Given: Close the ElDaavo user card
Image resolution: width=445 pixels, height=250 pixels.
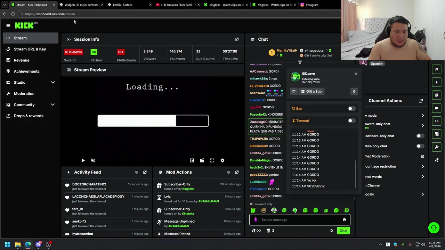Looking at the screenshot, I should 356,74.
